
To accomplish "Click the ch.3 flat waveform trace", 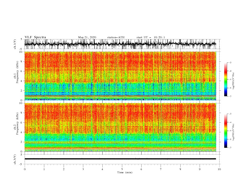I will point(120,159).
